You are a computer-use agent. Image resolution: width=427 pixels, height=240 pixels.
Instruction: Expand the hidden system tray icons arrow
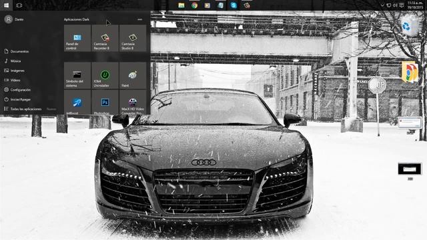(x=382, y=5)
